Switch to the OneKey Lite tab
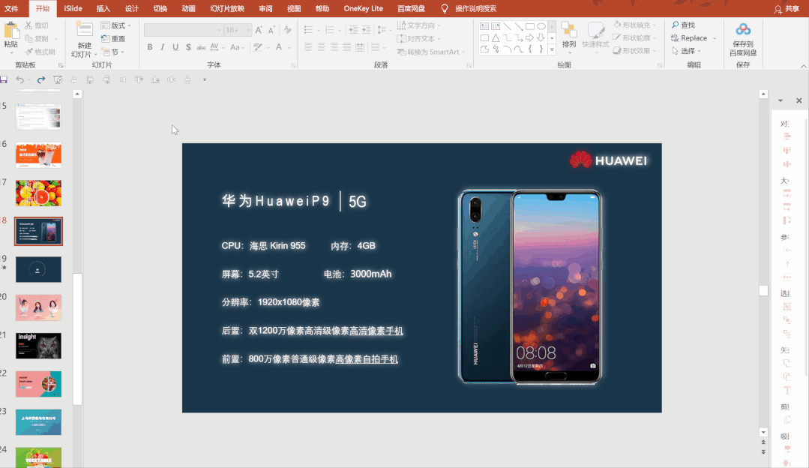Image resolution: width=809 pixels, height=468 pixels. 363,9
